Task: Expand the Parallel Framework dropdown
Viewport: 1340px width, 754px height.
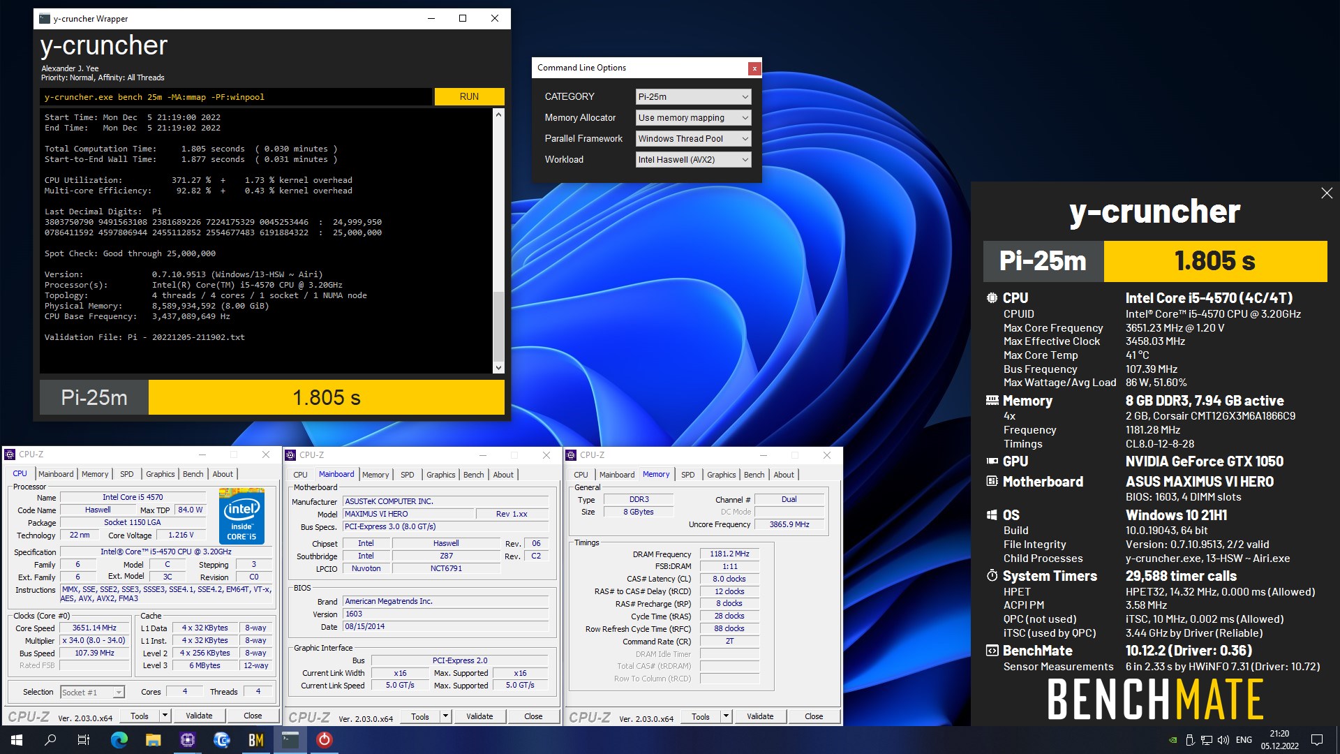Action: (x=693, y=139)
